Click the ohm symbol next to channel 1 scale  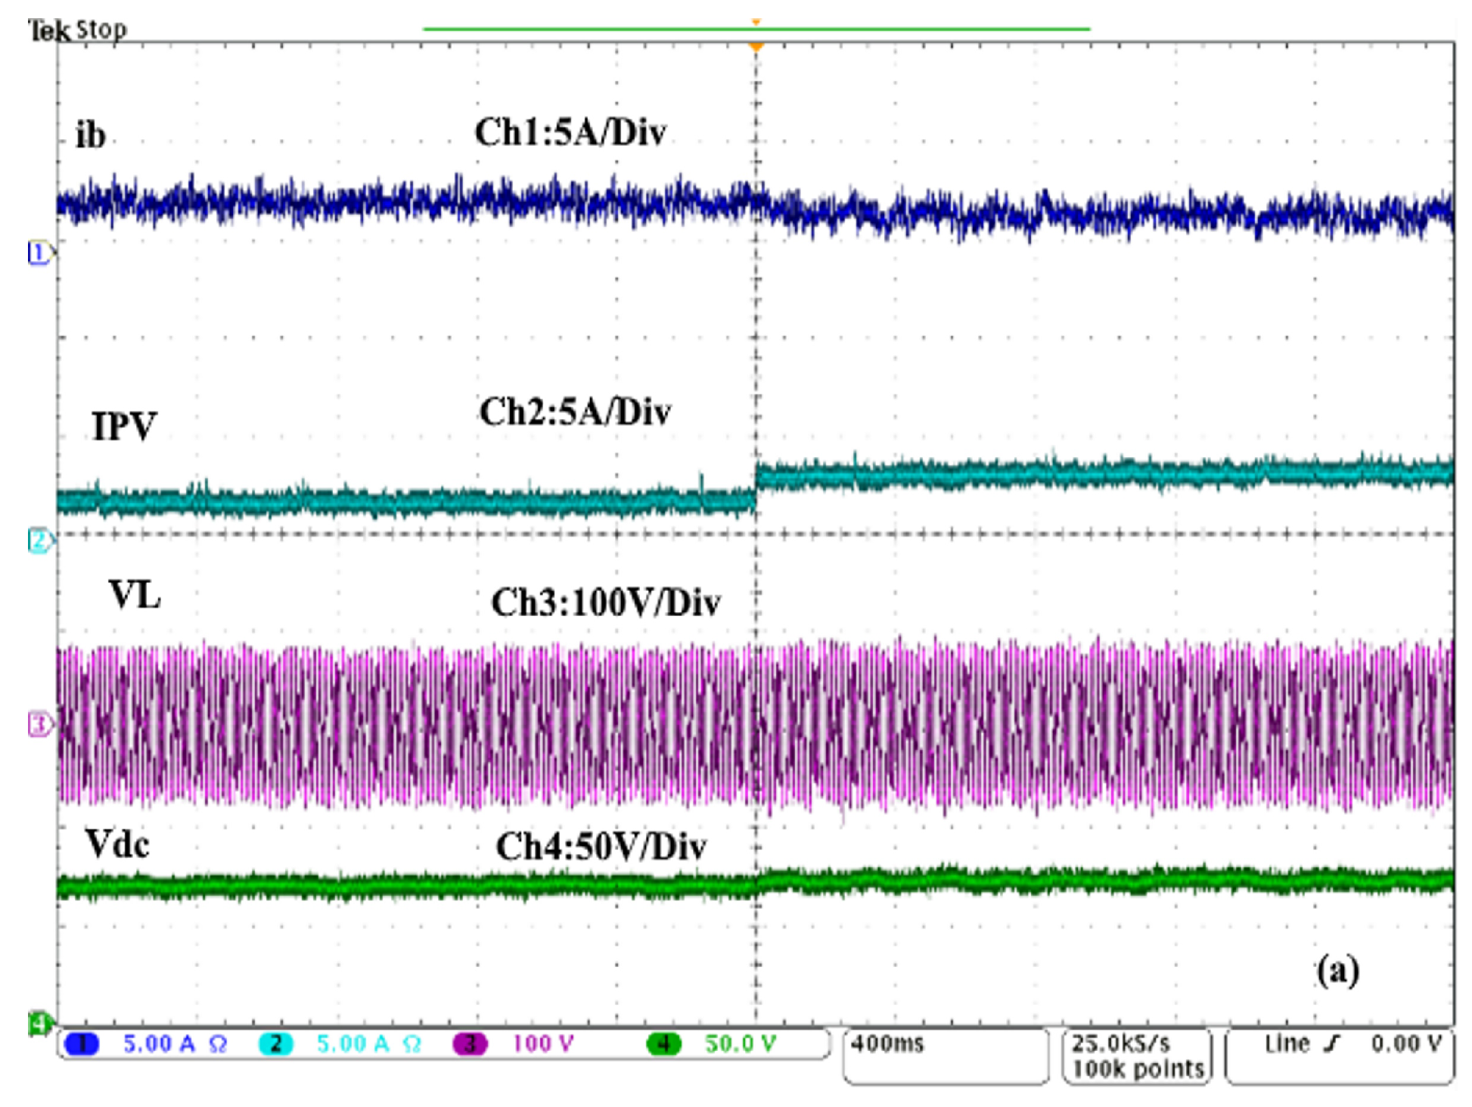coord(218,1044)
